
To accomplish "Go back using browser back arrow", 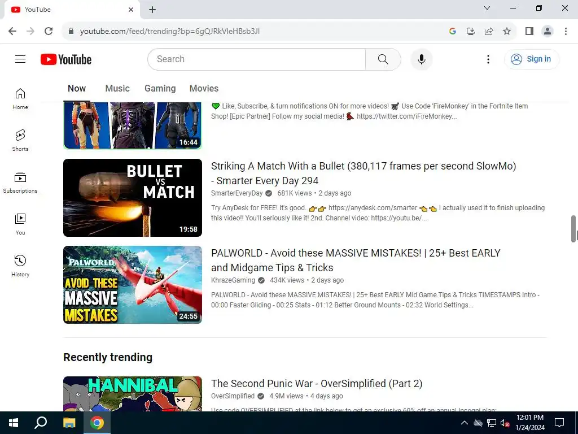I will tap(12, 31).
